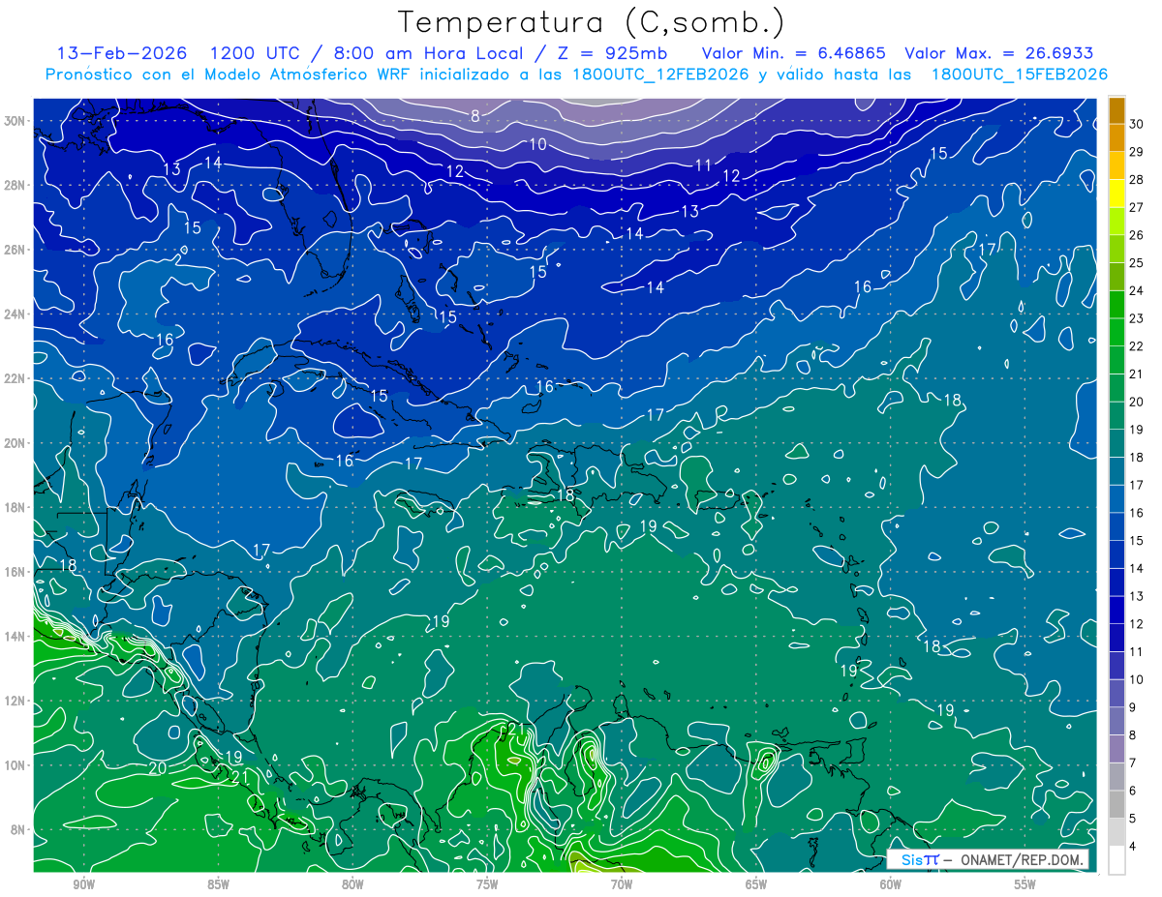1162x897 pixels.
Task: Click the '16N' latitude axis label
Action: point(16,572)
